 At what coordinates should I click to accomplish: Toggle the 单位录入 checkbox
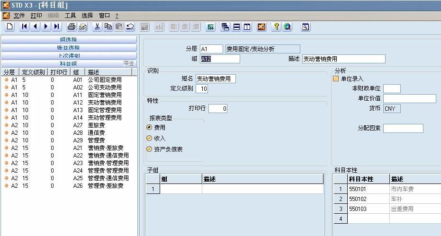[336, 79]
